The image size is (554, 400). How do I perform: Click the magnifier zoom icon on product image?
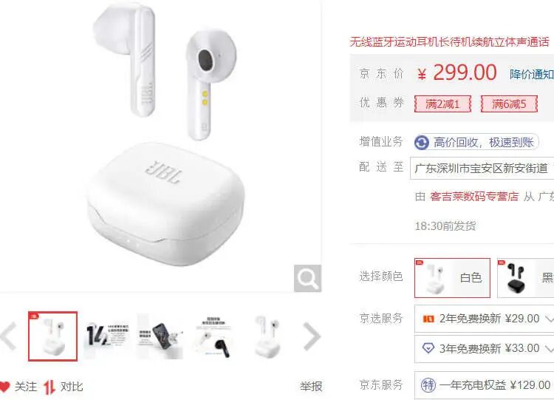(307, 278)
